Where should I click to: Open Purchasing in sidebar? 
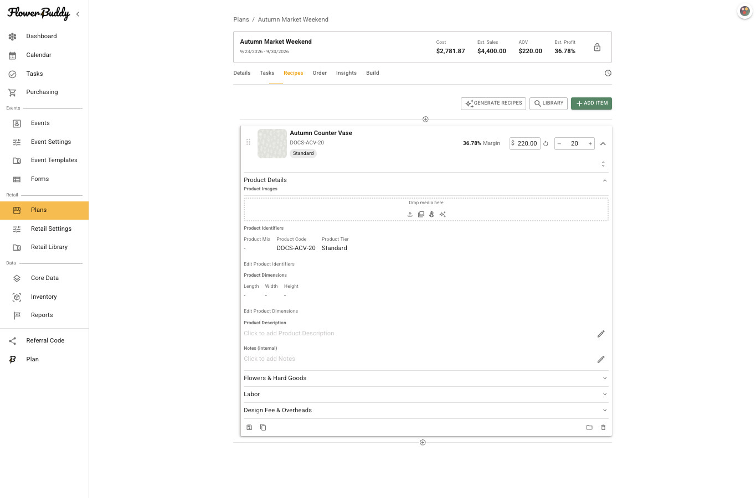(x=44, y=92)
